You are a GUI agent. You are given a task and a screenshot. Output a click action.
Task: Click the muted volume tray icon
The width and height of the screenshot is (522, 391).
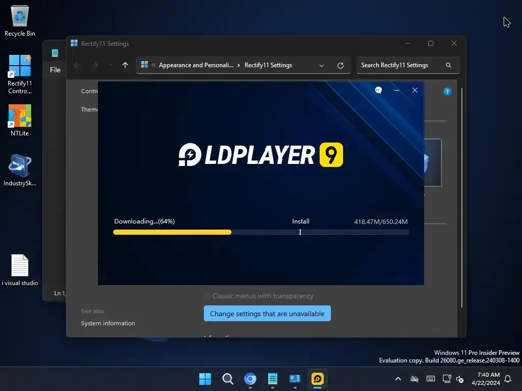click(460, 379)
